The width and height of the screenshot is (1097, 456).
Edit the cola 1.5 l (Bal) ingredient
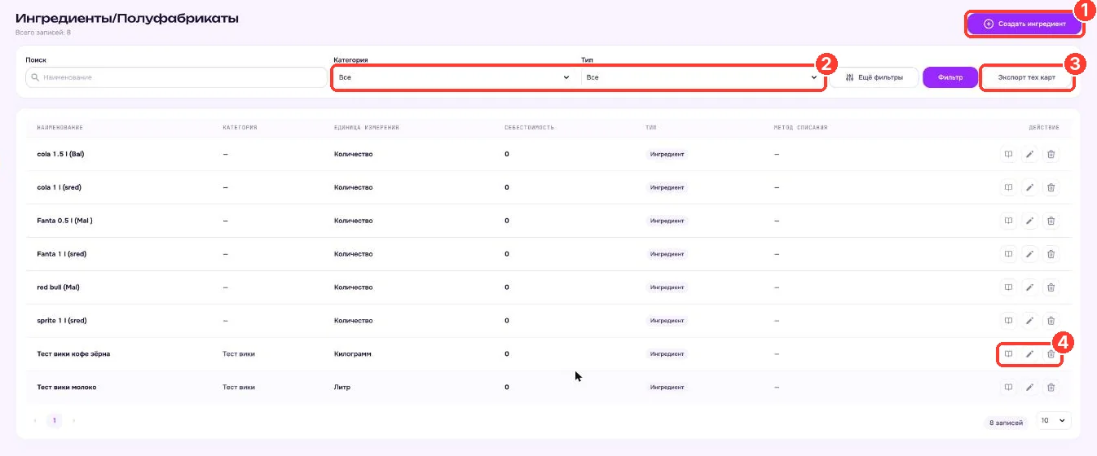1029,154
